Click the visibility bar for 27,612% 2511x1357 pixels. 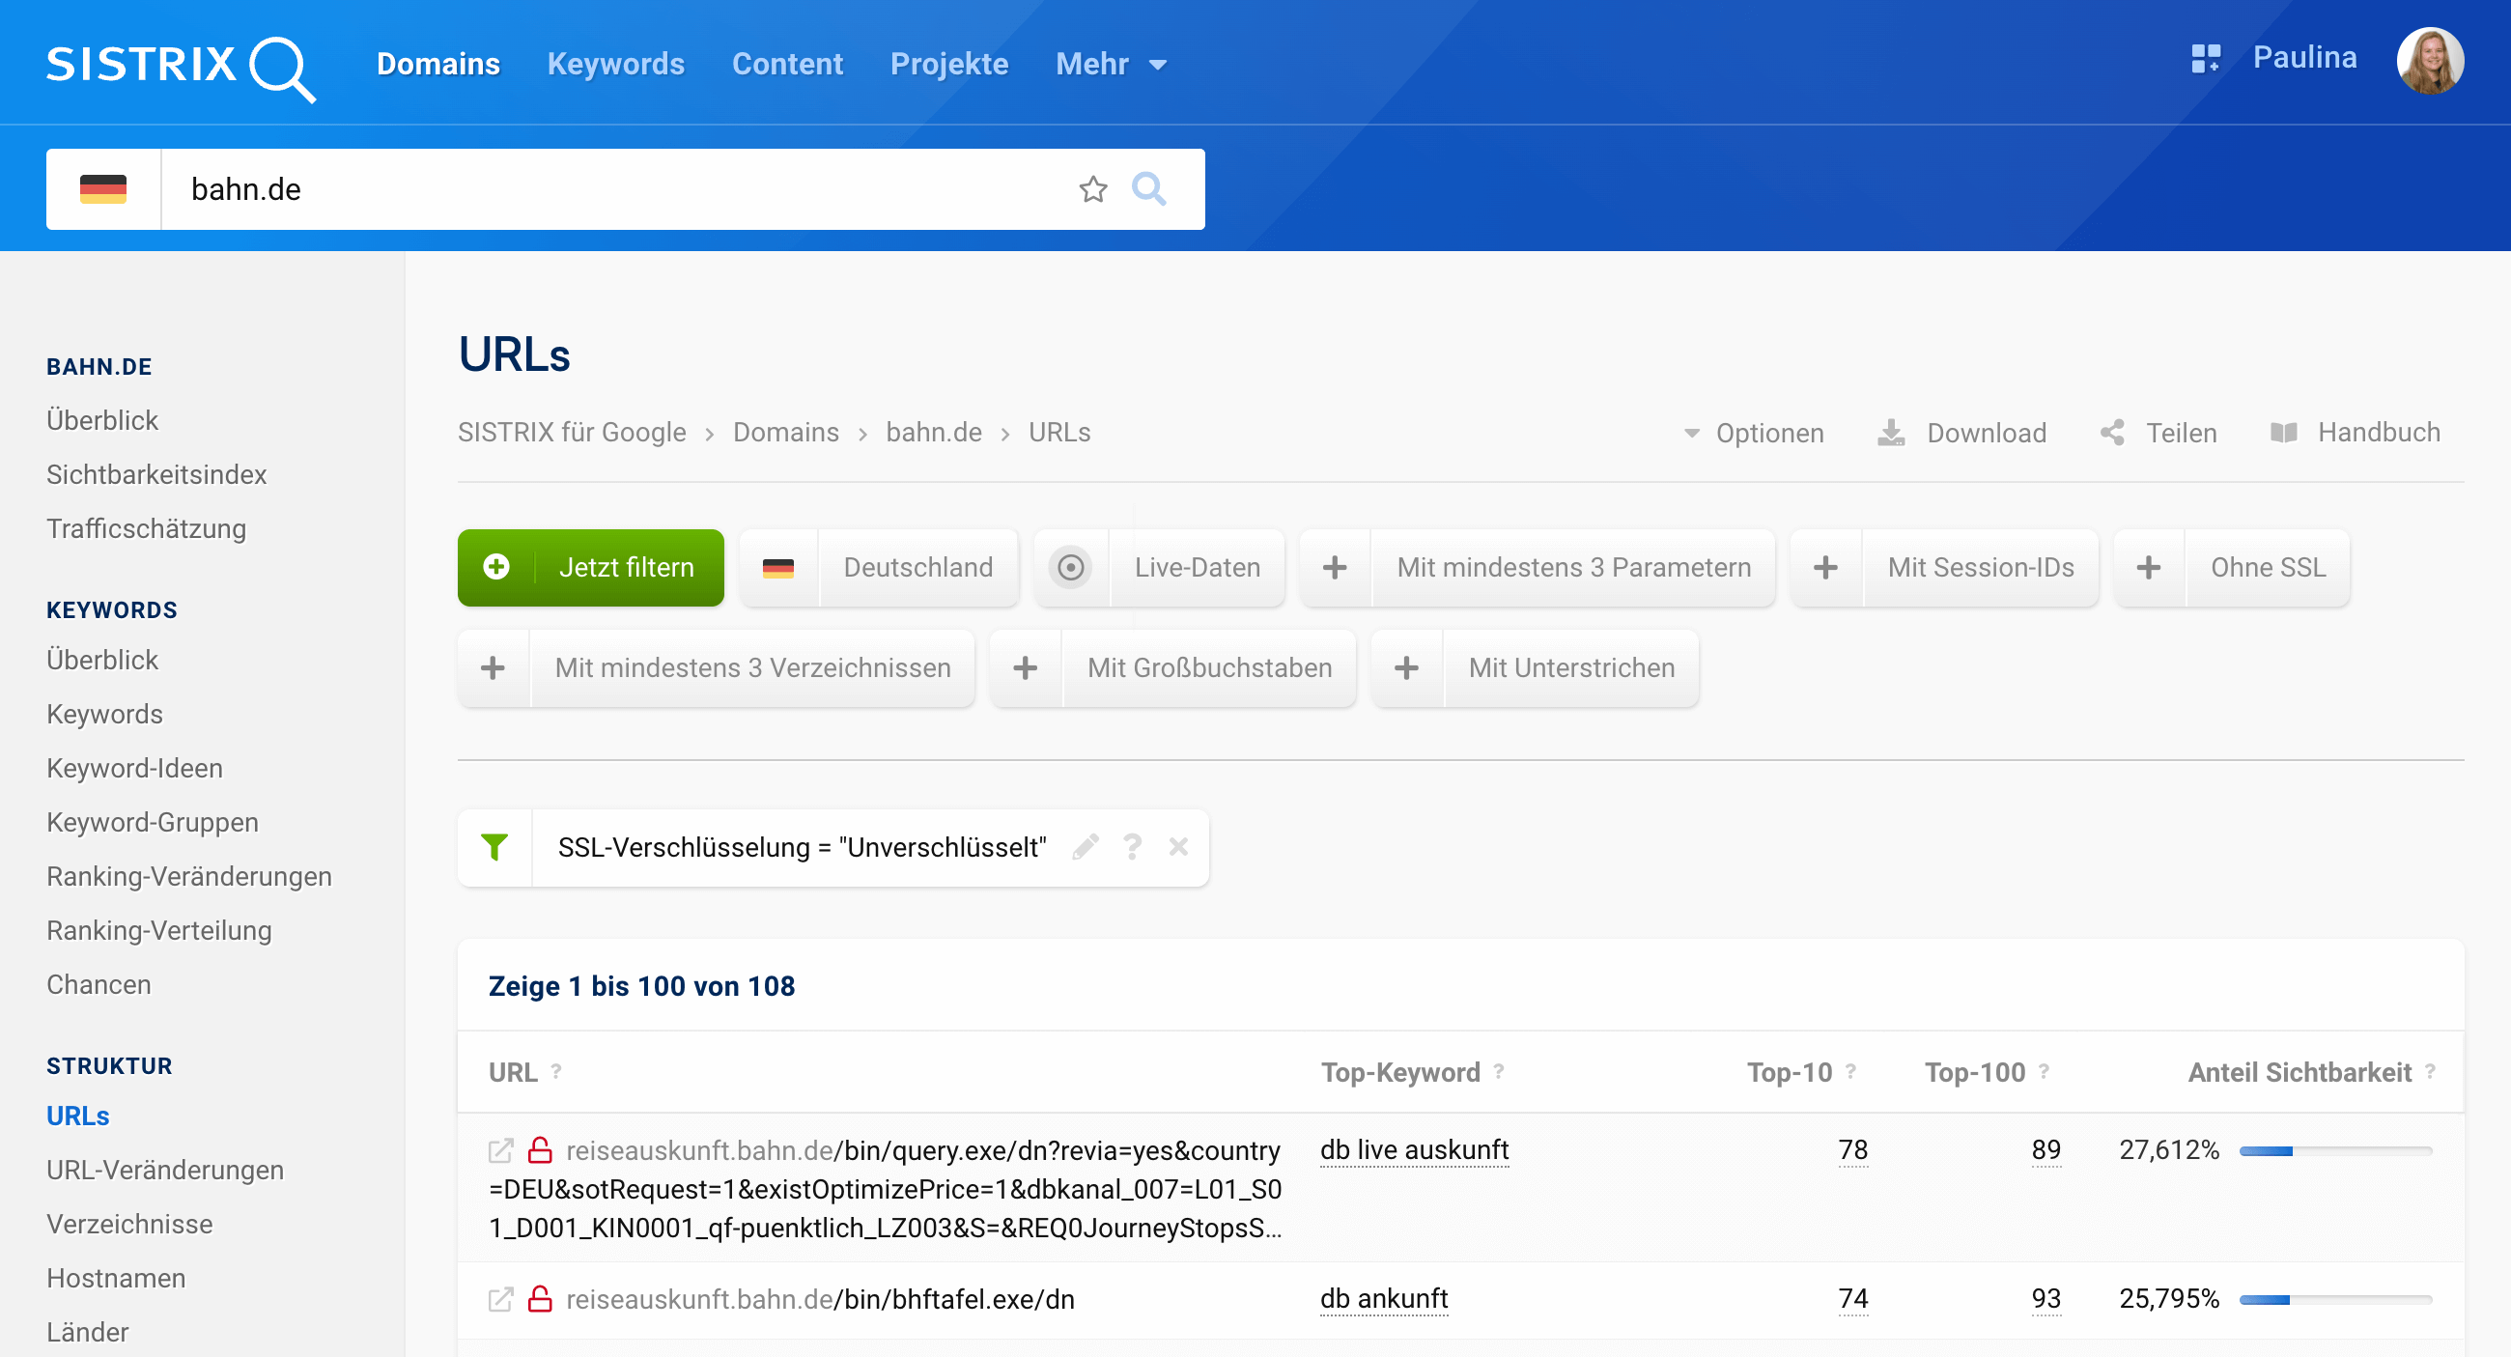click(x=2334, y=1151)
